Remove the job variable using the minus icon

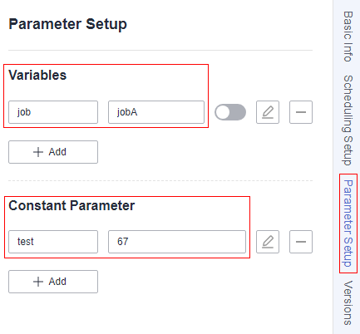tap(301, 112)
